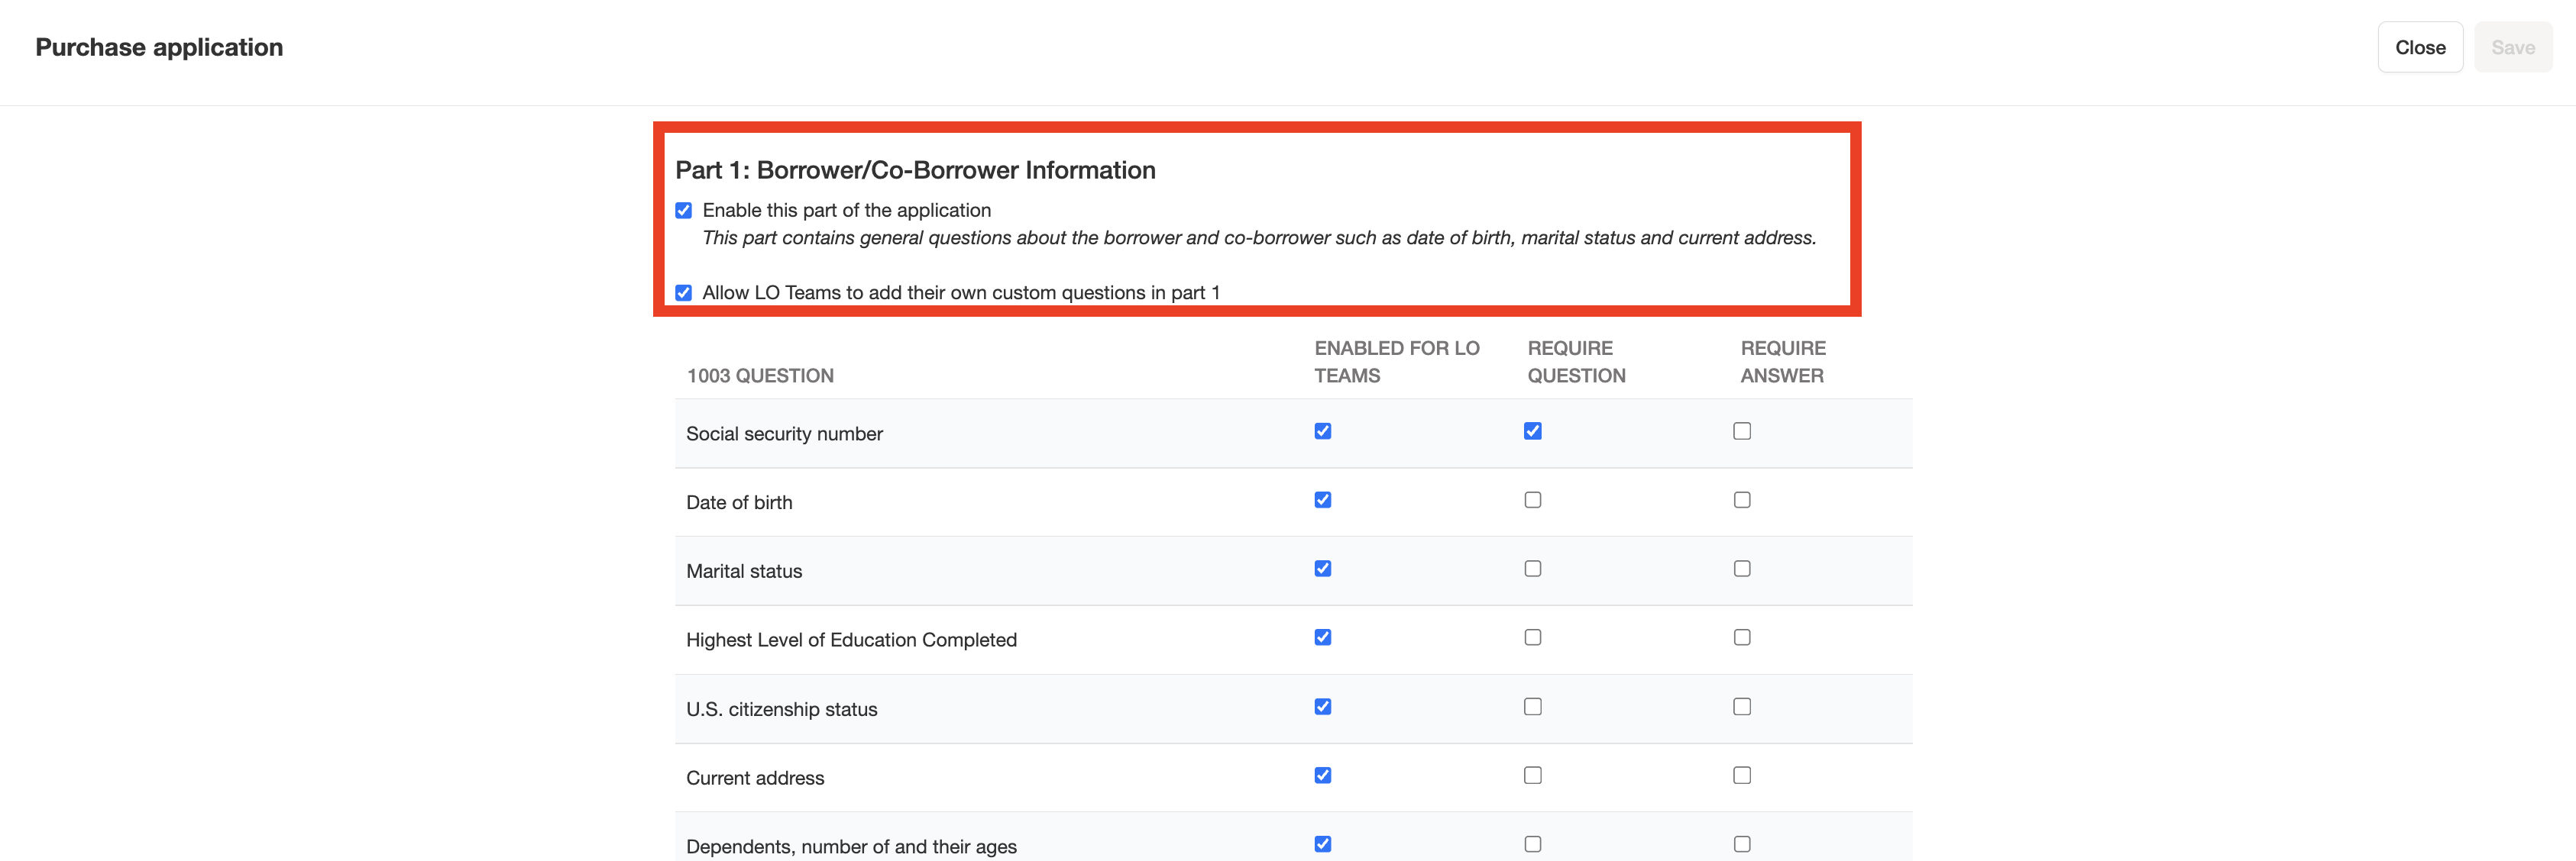Check Require Answer for U.S. citizenship status
2576x861 pixels.
[x=1741, y=707]
